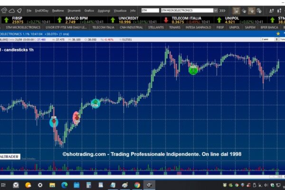Switch to the TENARIS tab
This screenshot has width=285, height=190.
(x=175, y=27)
